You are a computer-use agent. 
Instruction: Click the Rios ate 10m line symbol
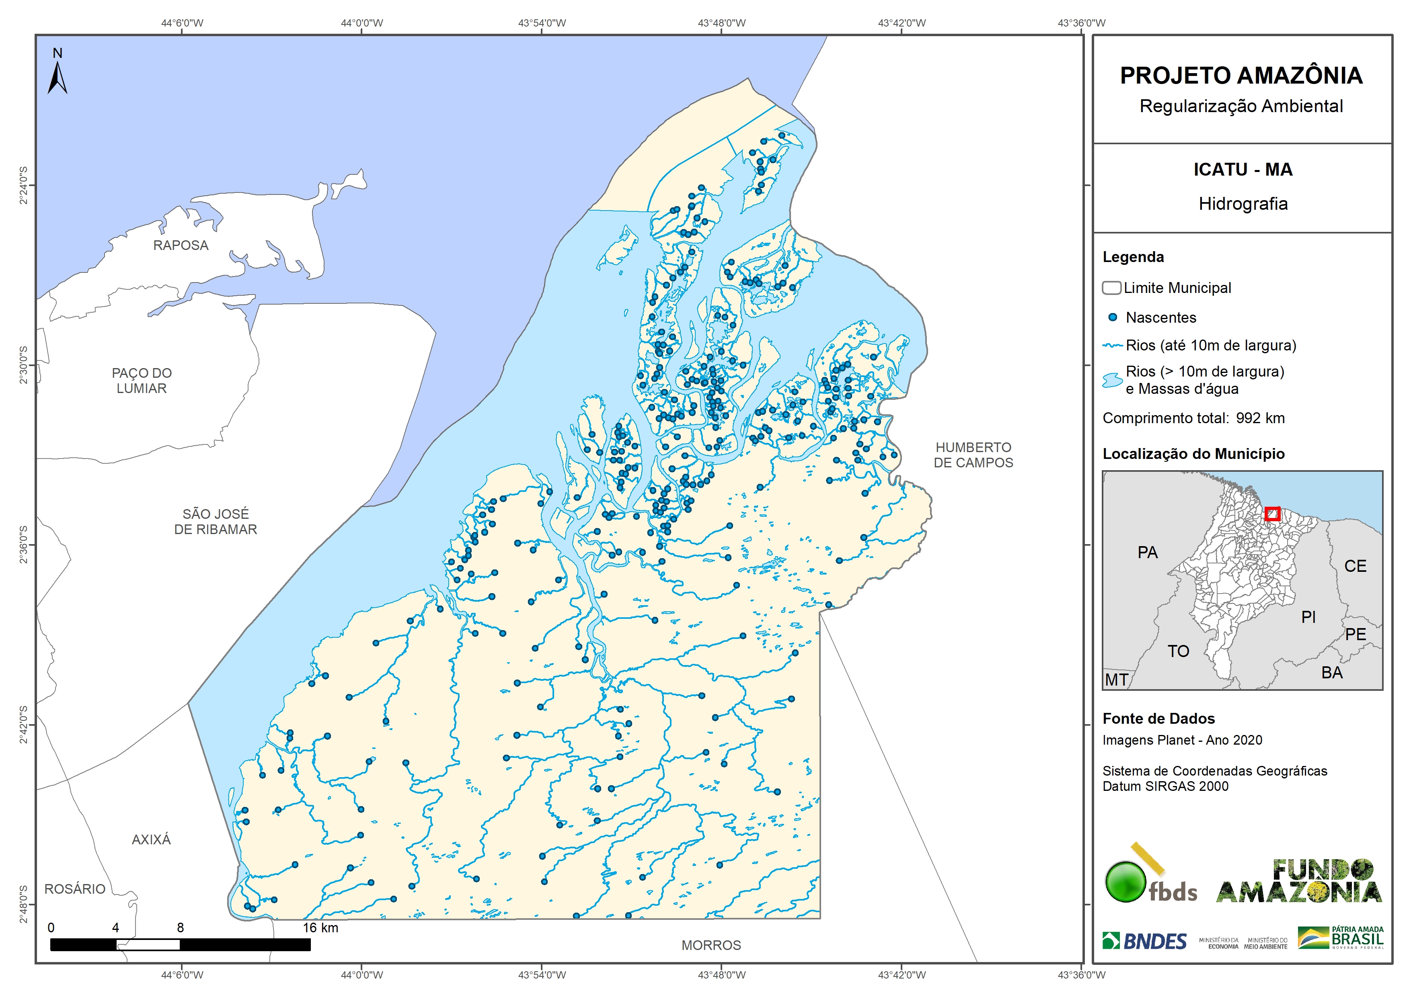coord(1112,346)
